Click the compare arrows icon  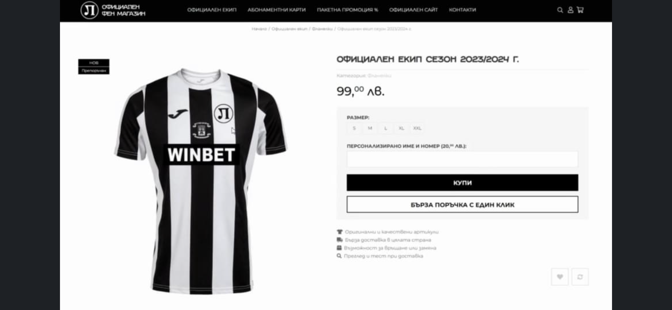point(580,277)
